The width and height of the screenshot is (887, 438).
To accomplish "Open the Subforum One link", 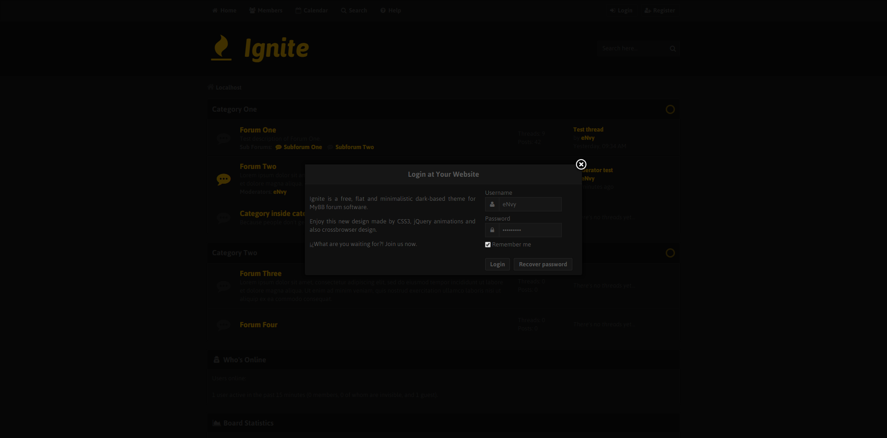I will click(303, 147).
